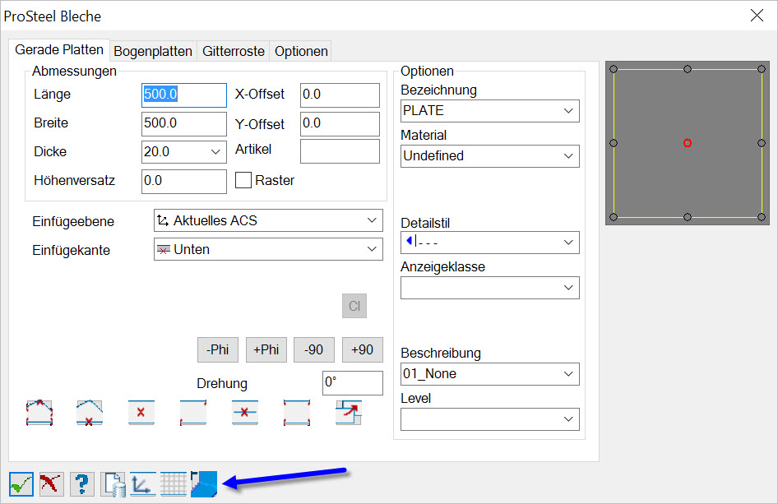
Task: Close the ProSteel Bleche dialog
Action: (x=757, y=16)
